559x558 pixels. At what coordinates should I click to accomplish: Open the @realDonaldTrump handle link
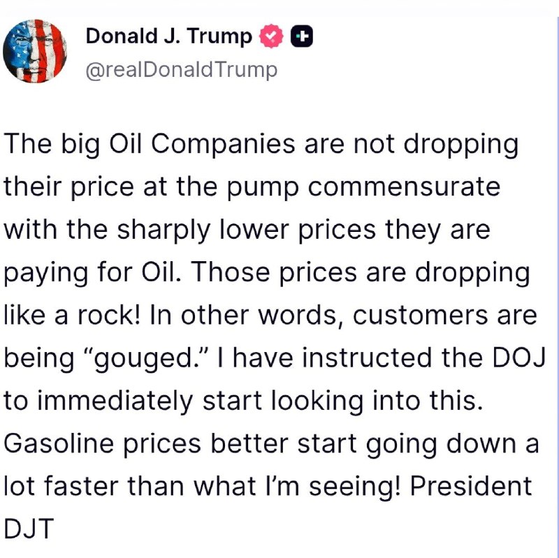[182, 70]
